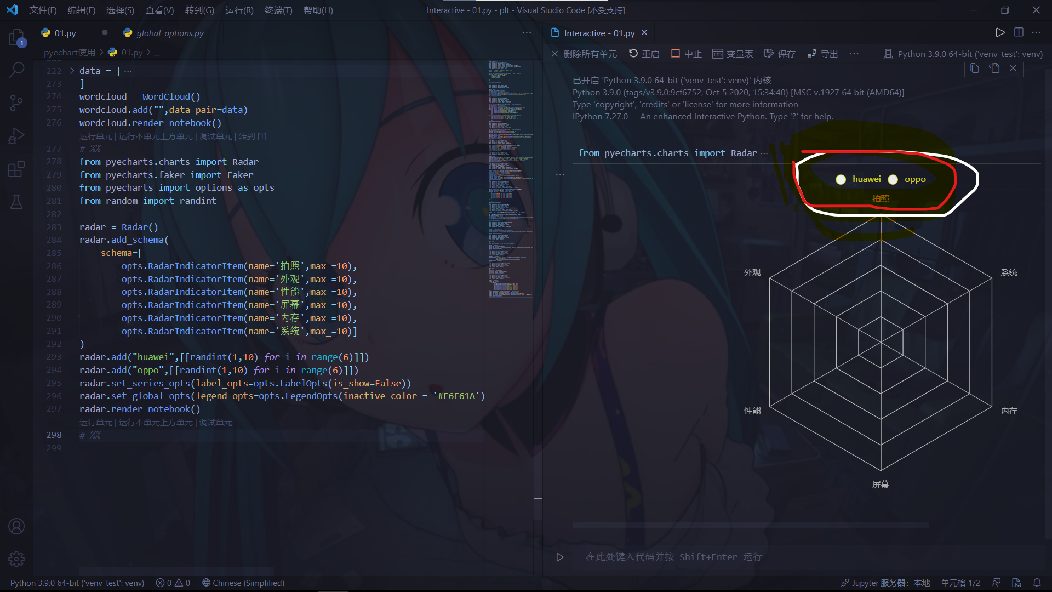This screenshot has height=592, width=1052.
Task: Click 运行本单元上方单元 above line 277
Action: pyautogui.click(x=156, y=136)
